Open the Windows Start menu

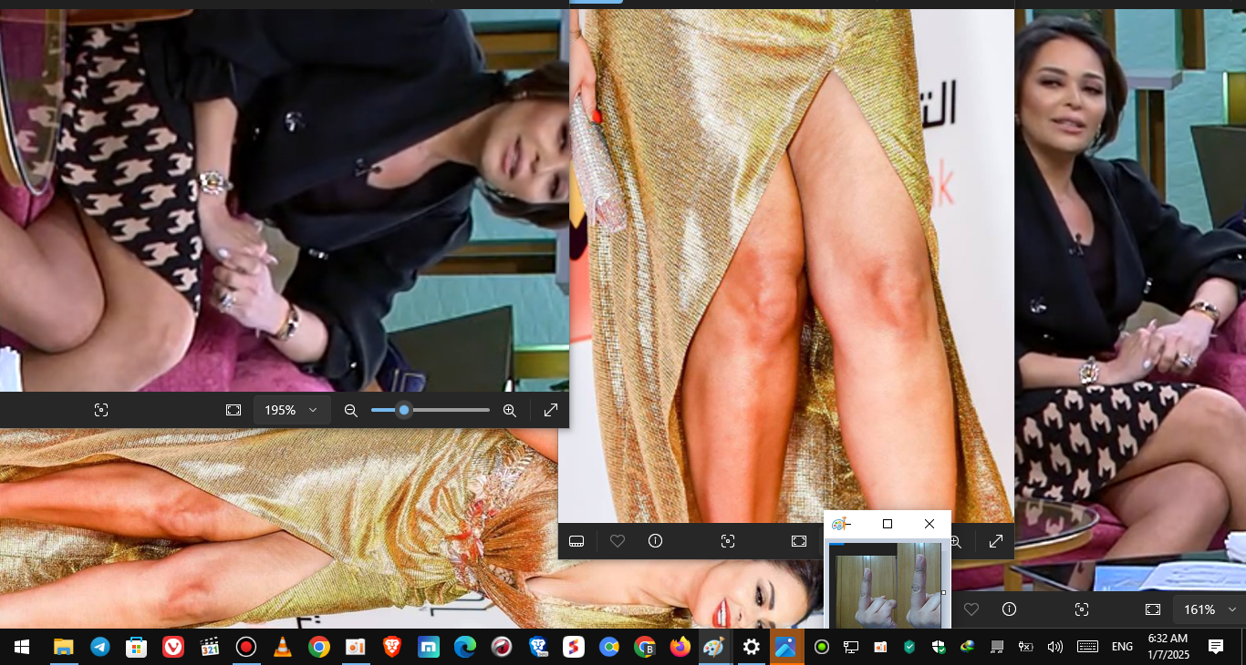point(22,647)
